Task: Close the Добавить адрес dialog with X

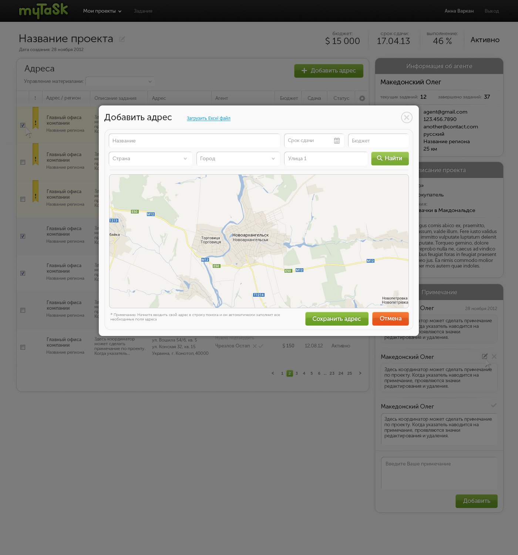Action: [407, 118]
